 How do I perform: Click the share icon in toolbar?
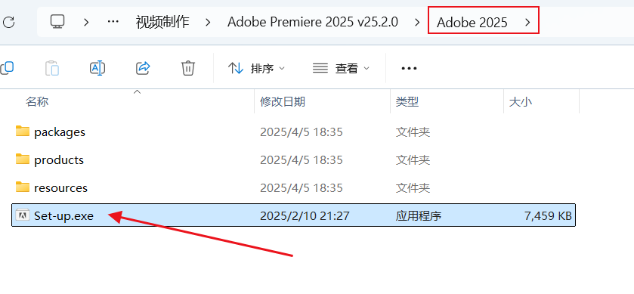(143, 68)
